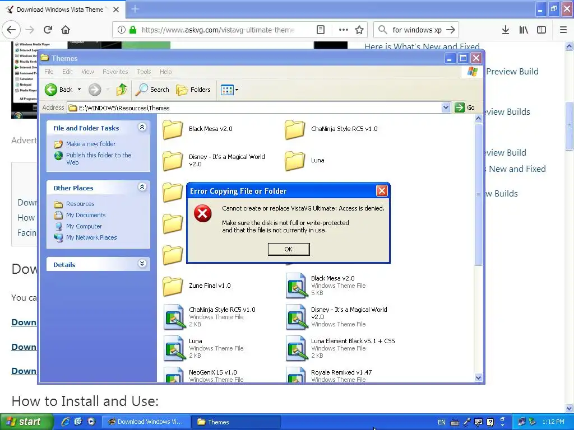Screen dimensions: 574x430
Task: Click the Forward arrow in Themes window
Action: click(94, 90)
